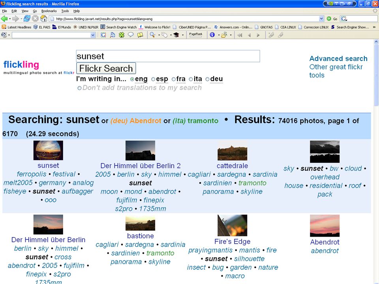Click the sunset search text field

pos(168,56)
